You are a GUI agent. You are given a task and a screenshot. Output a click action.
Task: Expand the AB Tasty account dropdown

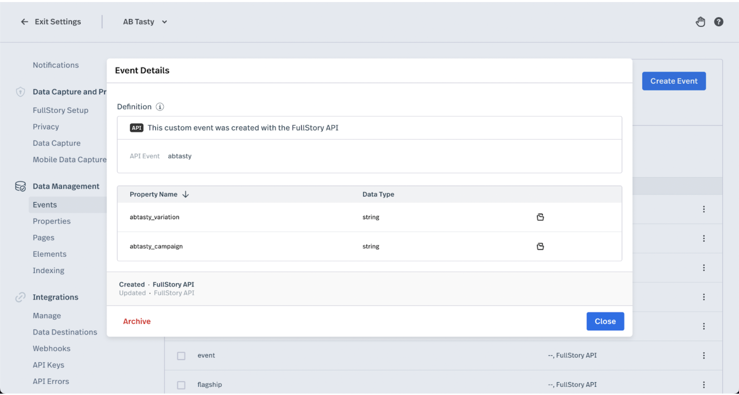click(x=145, y=22)
